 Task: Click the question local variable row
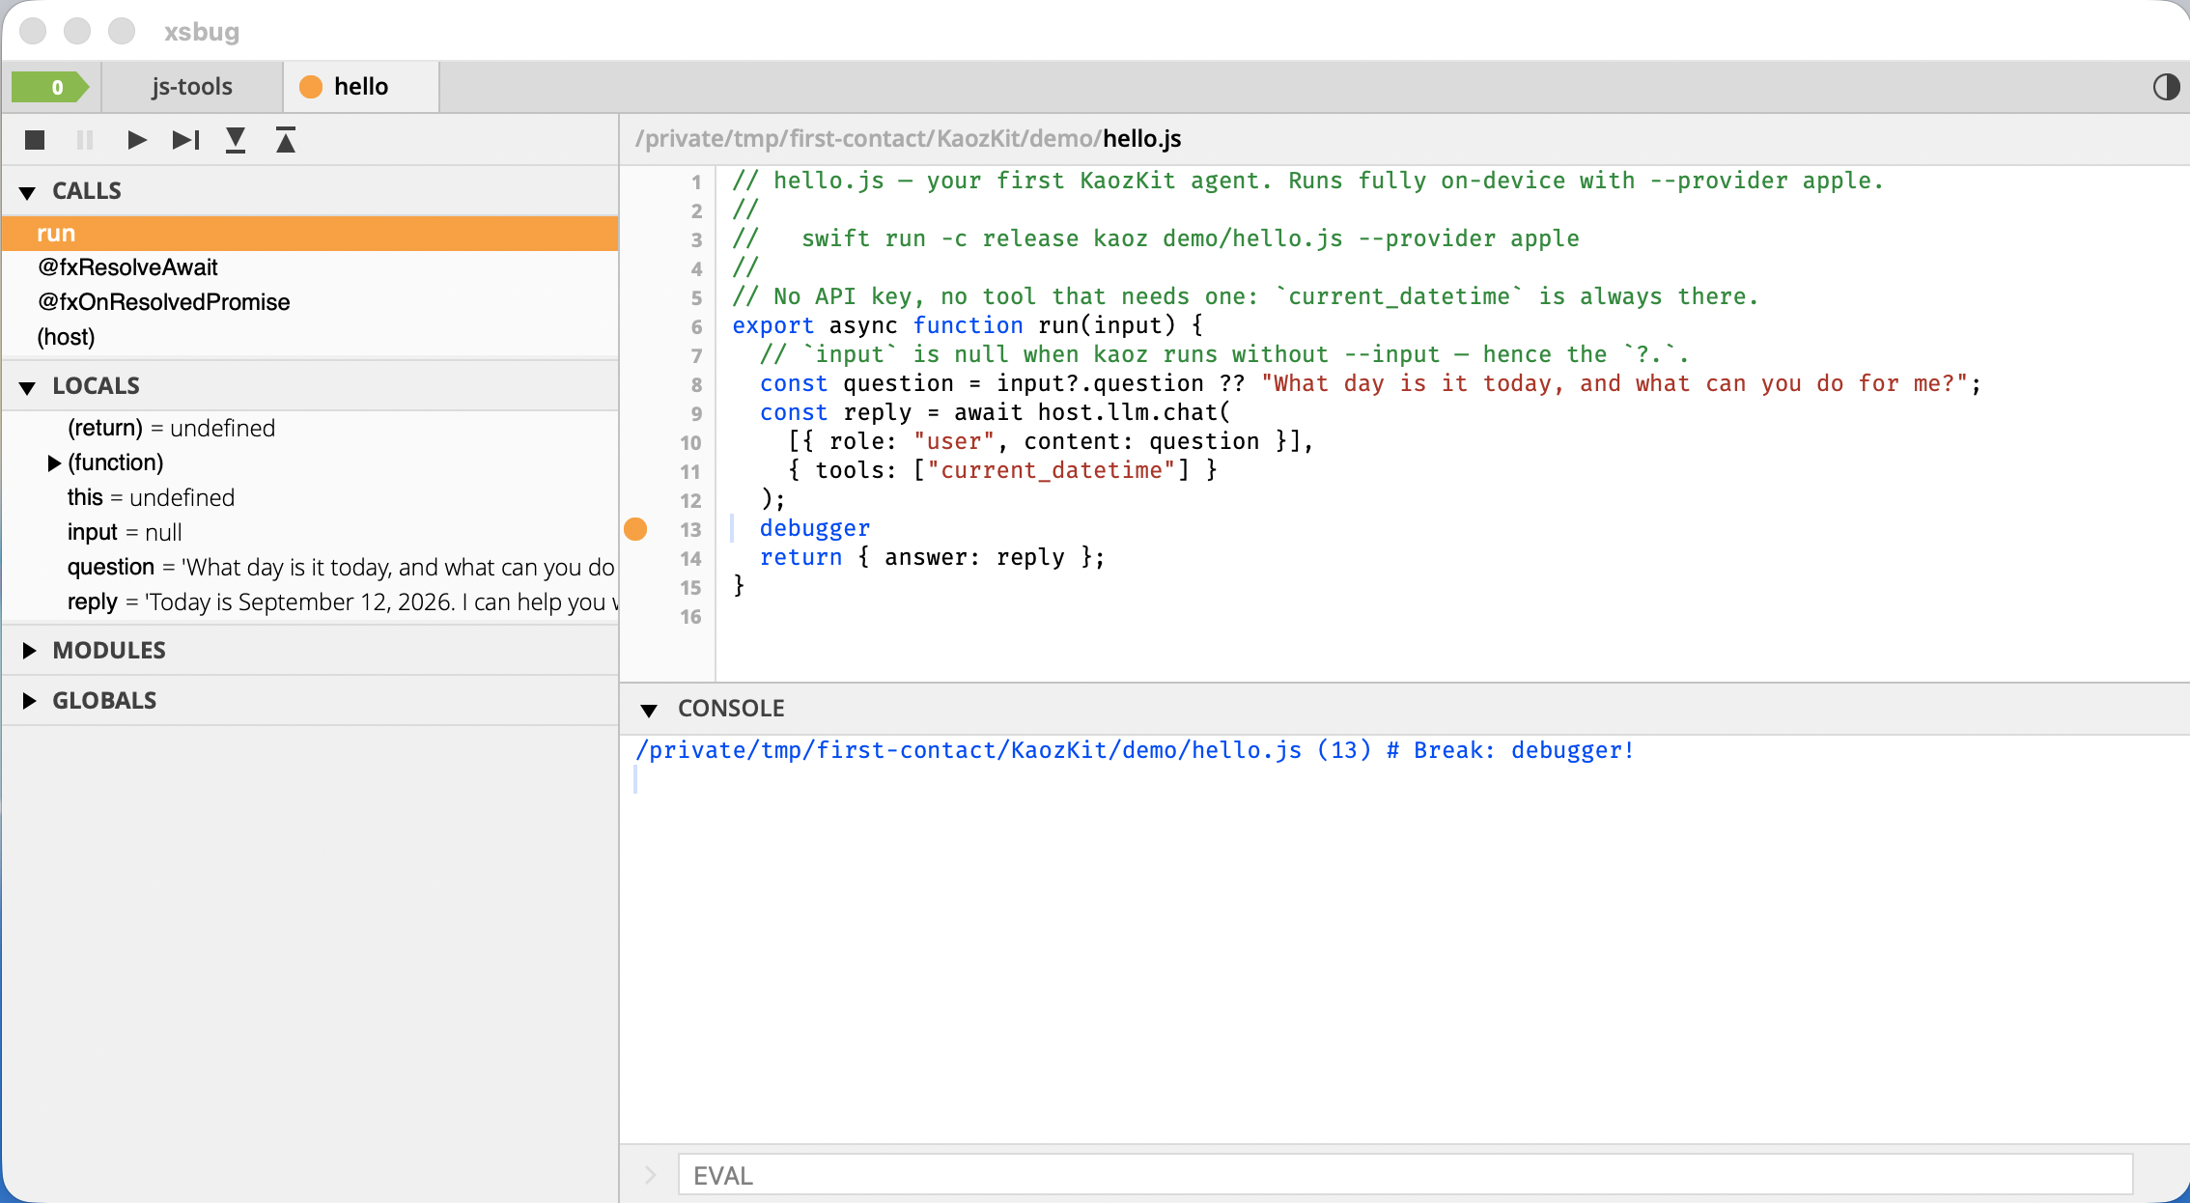coord(310,568)
